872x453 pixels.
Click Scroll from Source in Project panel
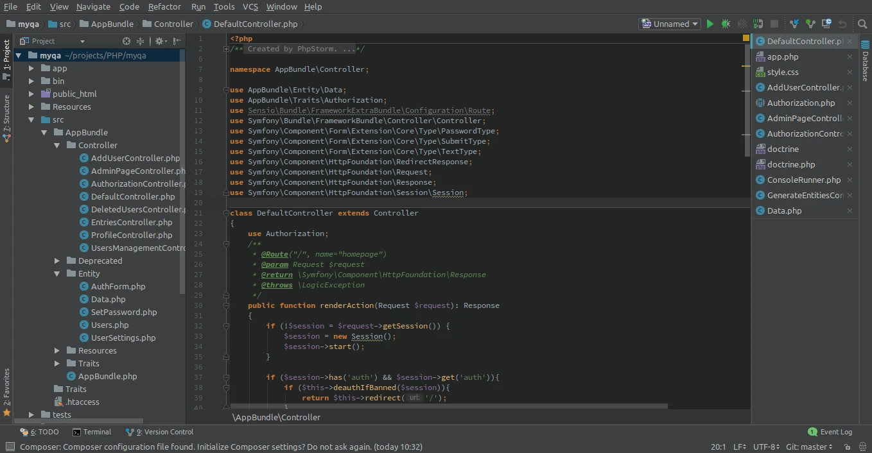(x=126, y=40)
